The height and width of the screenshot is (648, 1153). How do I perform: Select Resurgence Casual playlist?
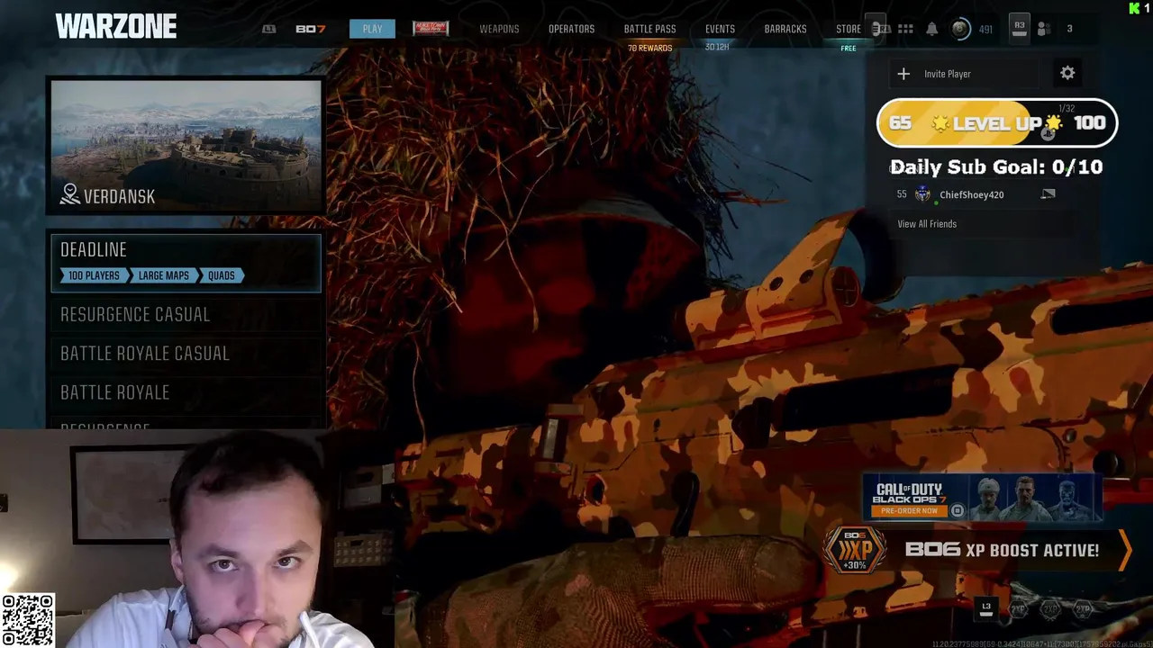186,314
